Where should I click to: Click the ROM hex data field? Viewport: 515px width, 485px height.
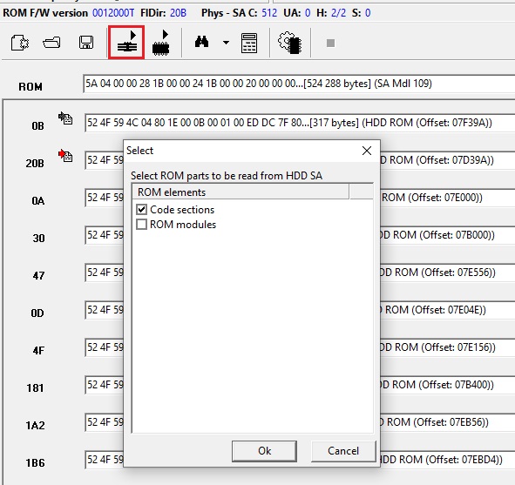299,84
